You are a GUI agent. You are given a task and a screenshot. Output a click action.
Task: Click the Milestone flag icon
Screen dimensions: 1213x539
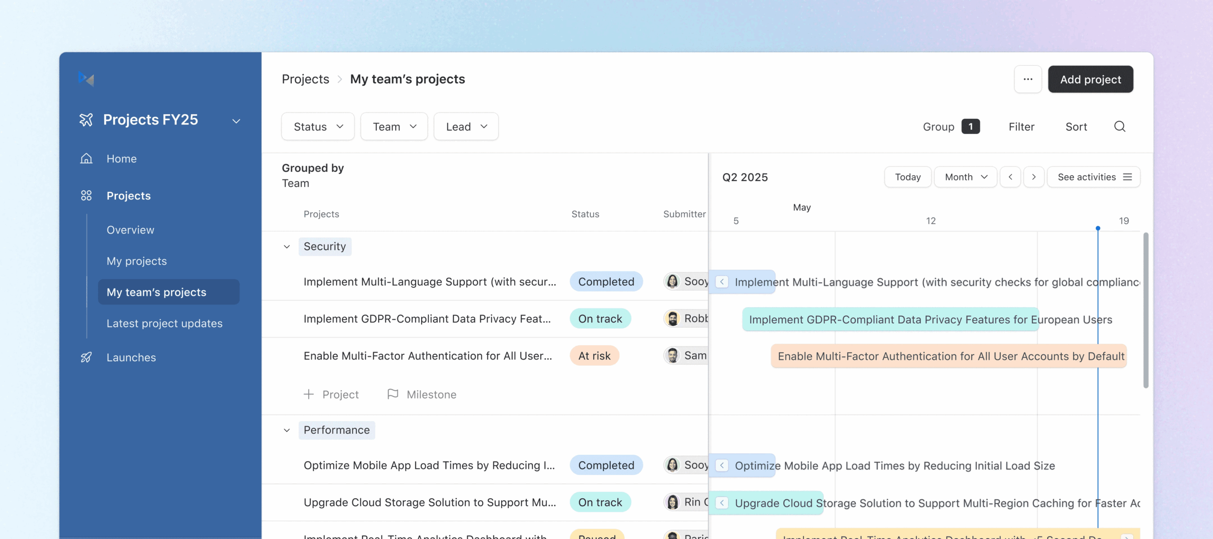click(x=392, y=394)
